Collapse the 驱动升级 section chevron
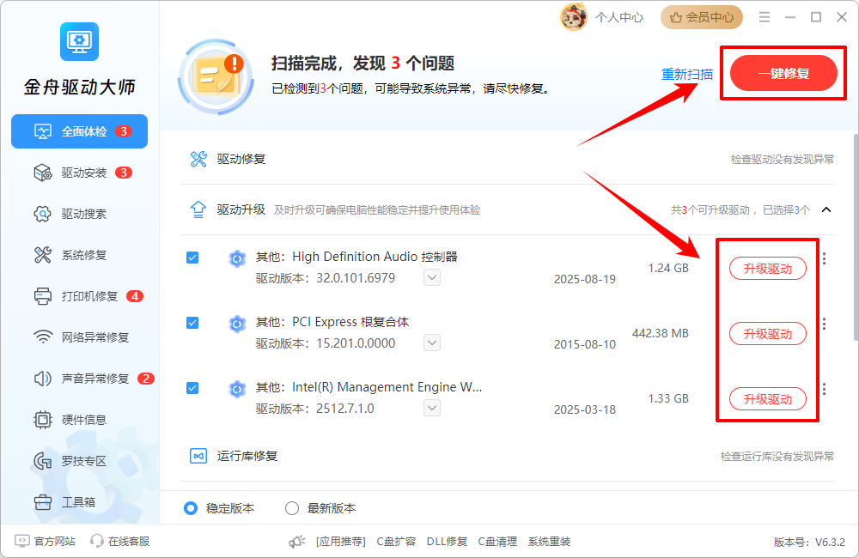 [x=826, y=209]
